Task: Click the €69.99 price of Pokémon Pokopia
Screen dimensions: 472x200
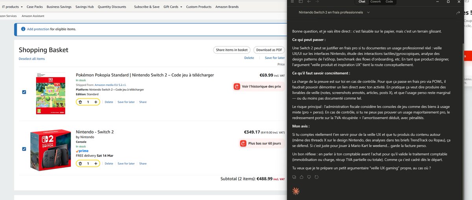Action: [266, 75]
